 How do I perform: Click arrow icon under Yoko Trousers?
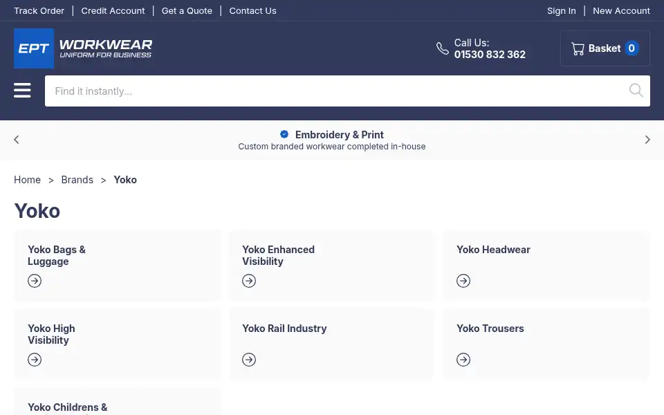(463, 360)
